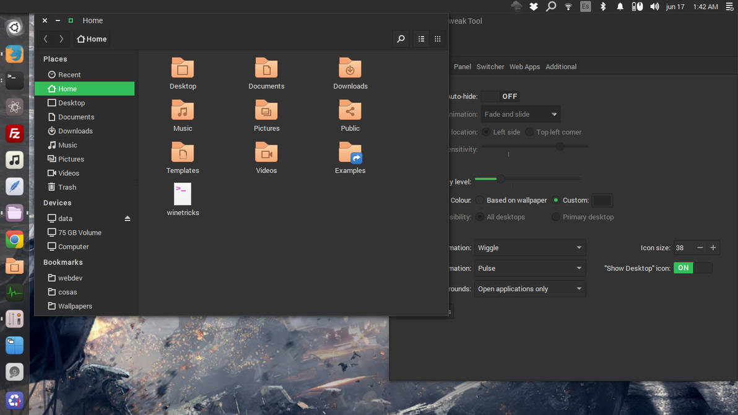738x415 pixels.
Task: Go to Trash in Places sidebar
Action: click(x=67, y=187)
